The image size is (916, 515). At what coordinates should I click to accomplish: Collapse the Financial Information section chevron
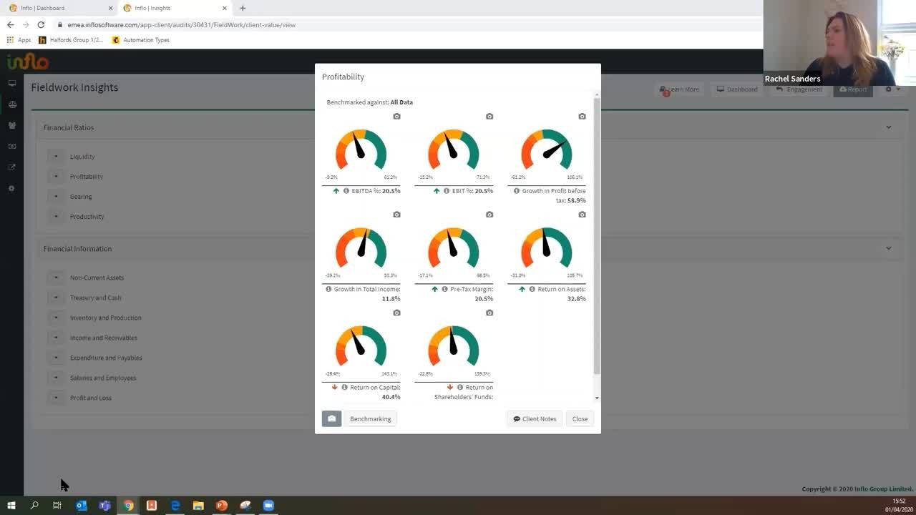click(888, 249)
